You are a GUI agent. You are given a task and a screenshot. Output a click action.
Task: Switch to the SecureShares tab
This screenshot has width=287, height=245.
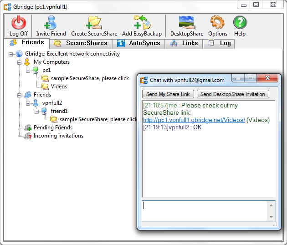click(x=81, y=44)
